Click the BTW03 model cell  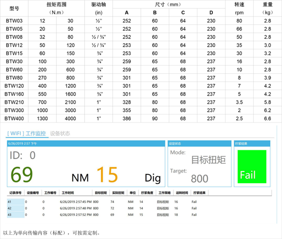14,21
